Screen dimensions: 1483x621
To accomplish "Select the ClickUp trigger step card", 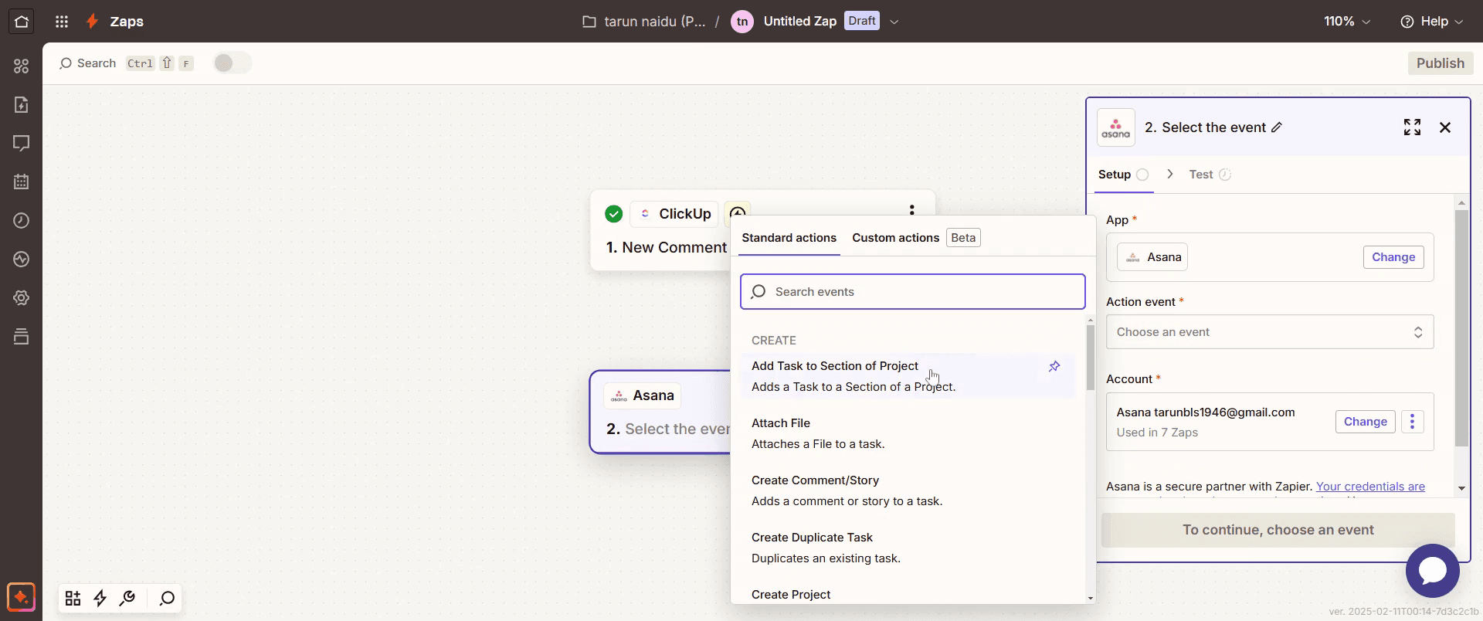I will (x=762, y=230).
